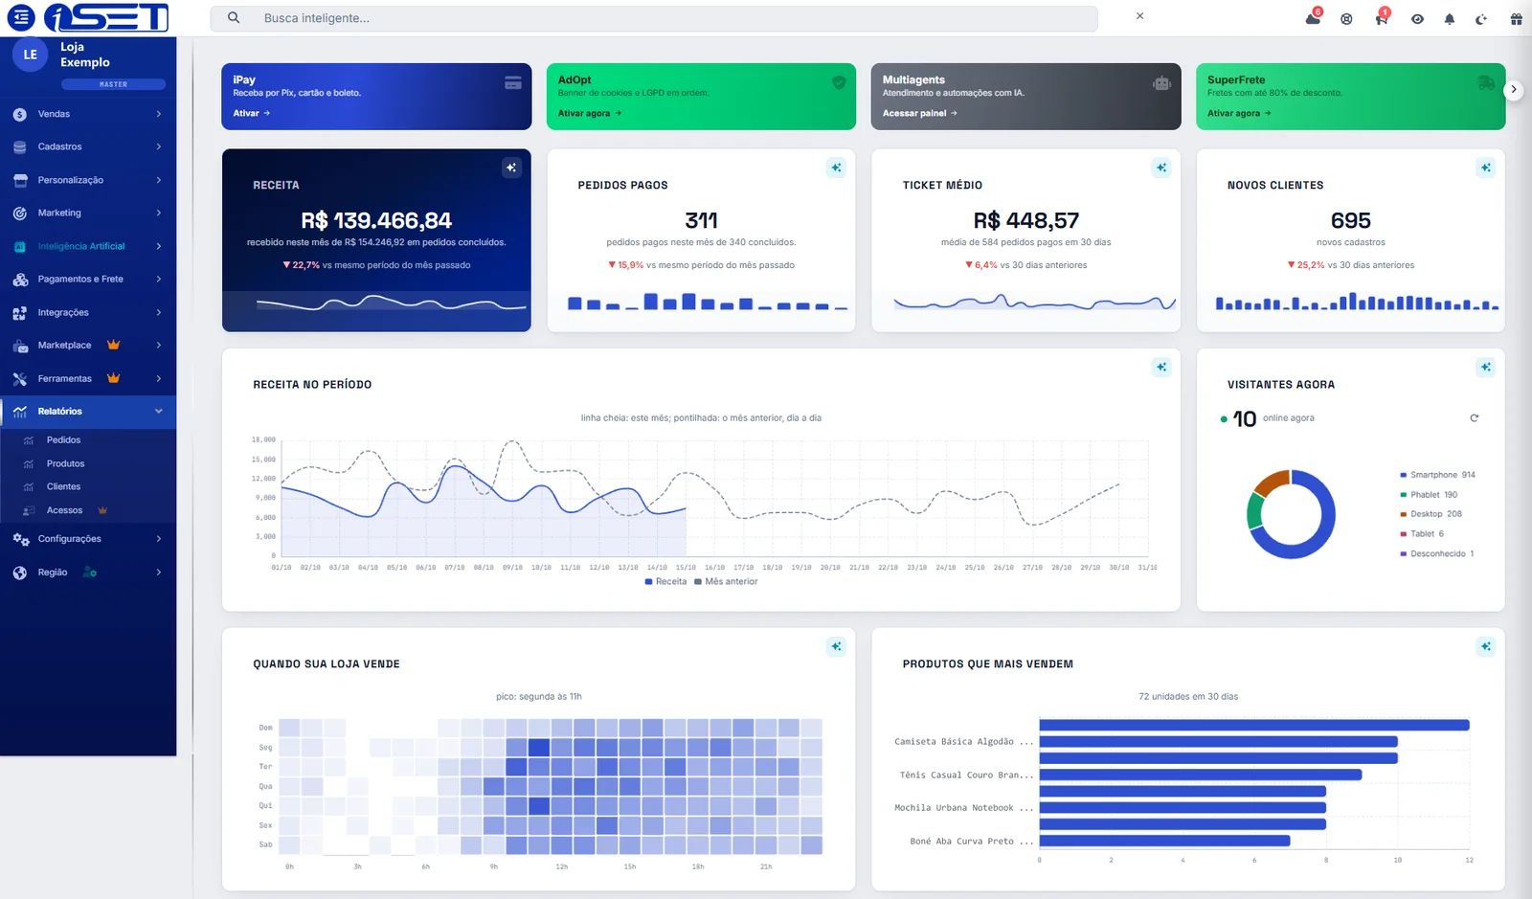The width and height of the screenshot is (1532, 899).
Task: Collapse sidebar with the menu toggle icon
Action: click(20, 17)
